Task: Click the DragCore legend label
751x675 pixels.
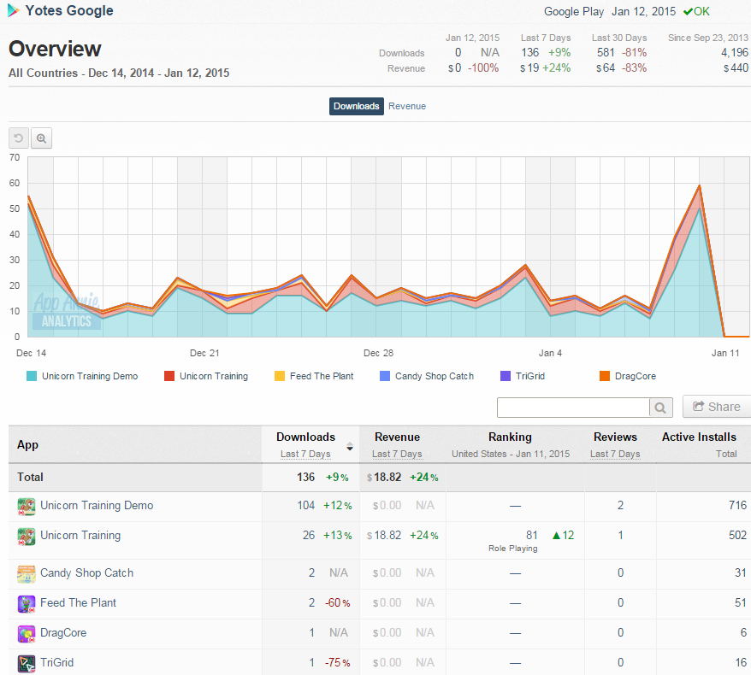Action: click(635, 376)
